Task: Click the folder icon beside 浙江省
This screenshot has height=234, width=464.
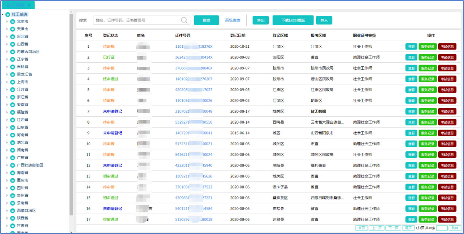Action: click(13, 97)
